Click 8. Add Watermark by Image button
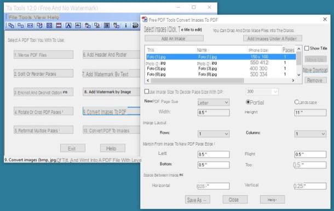Viewport: 334px width, 211px height. pos(111,92)
